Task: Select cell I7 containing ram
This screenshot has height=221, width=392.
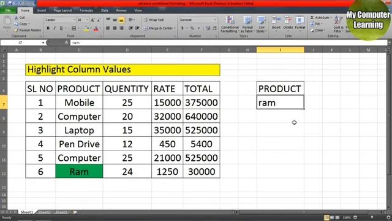Action: point(281,103)
